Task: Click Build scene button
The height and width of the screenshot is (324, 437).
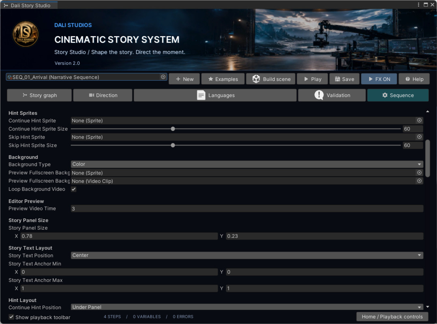Action: click(x=271, y=79)
